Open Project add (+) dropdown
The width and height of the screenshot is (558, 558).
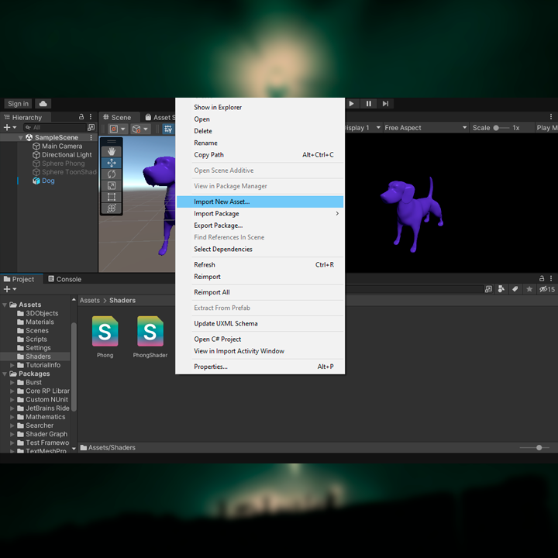[x=9, y=289]
